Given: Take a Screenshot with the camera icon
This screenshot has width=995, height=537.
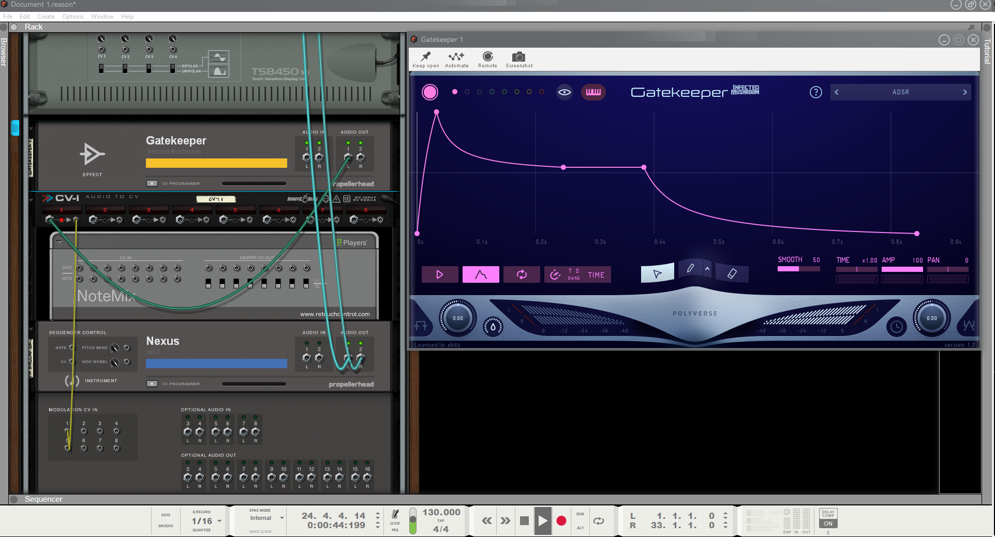Looking at the screenshot, I should pos(518,56).
